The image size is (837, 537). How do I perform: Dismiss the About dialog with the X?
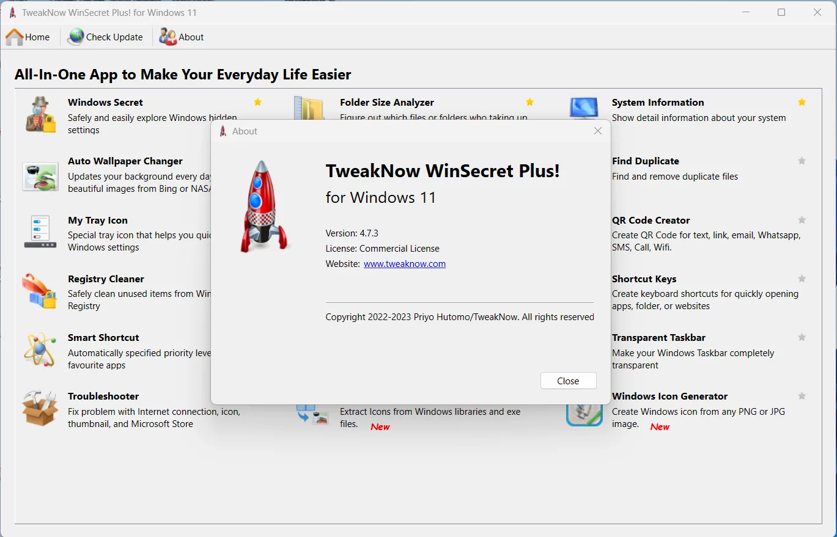pyautogui.click(x=598, y=131)
